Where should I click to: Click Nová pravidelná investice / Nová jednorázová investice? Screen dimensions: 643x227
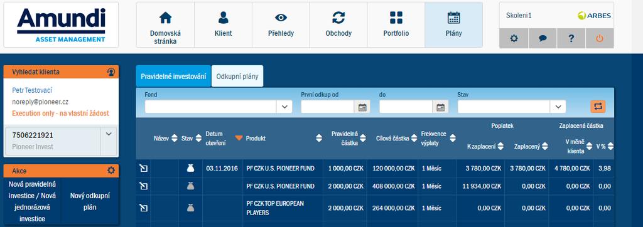tap(33, 201)
